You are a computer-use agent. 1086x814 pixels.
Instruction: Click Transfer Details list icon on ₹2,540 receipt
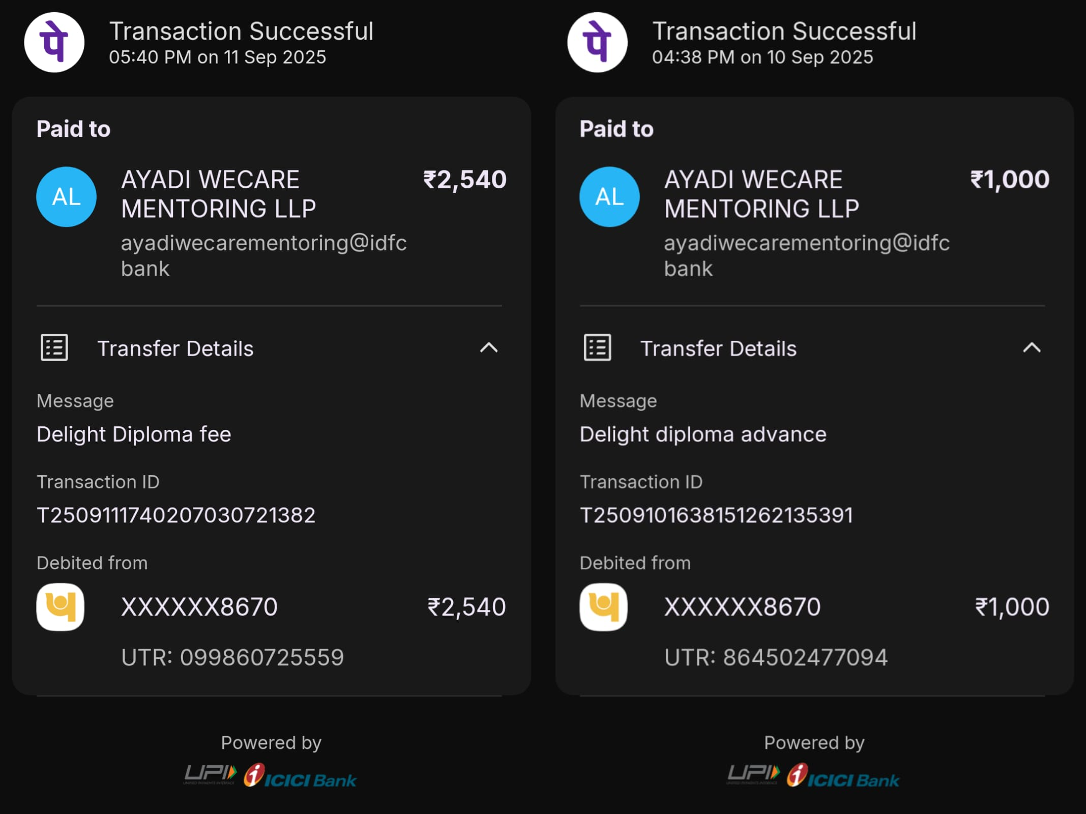pos(54,348)
